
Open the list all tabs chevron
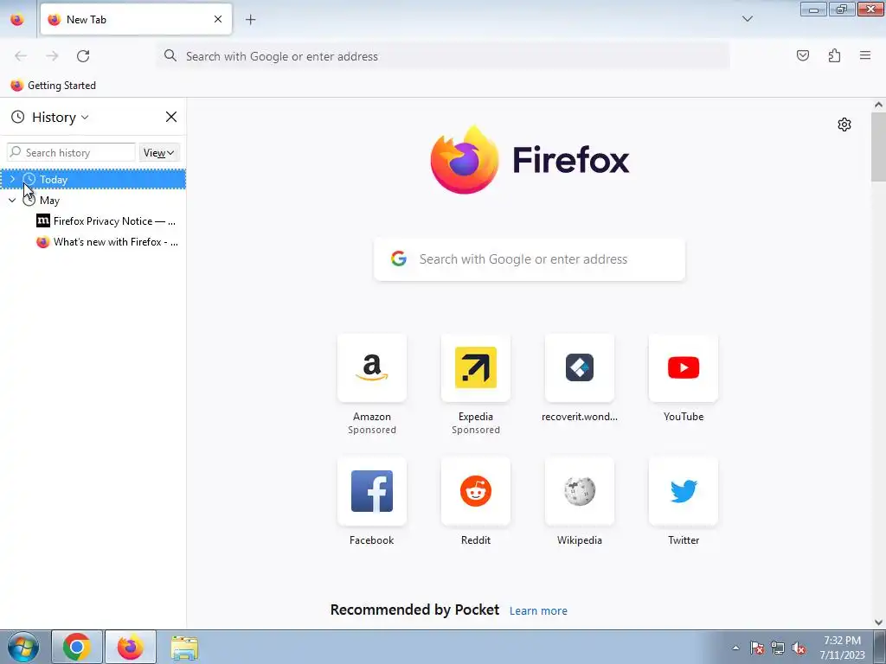747,19
